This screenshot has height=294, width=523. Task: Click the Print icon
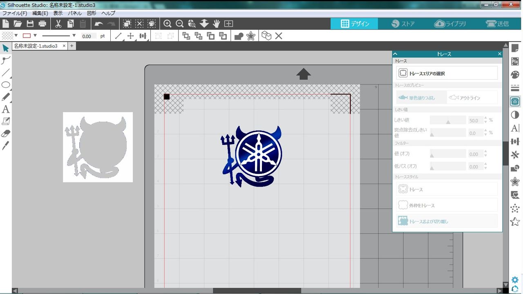42,24
